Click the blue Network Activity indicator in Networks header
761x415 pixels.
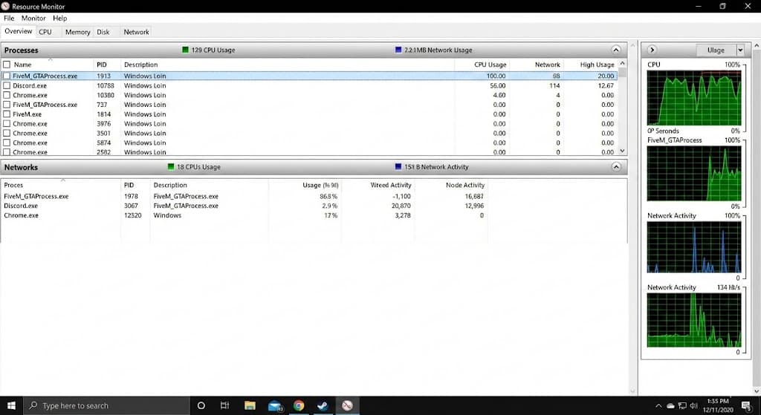pos(398,167)
